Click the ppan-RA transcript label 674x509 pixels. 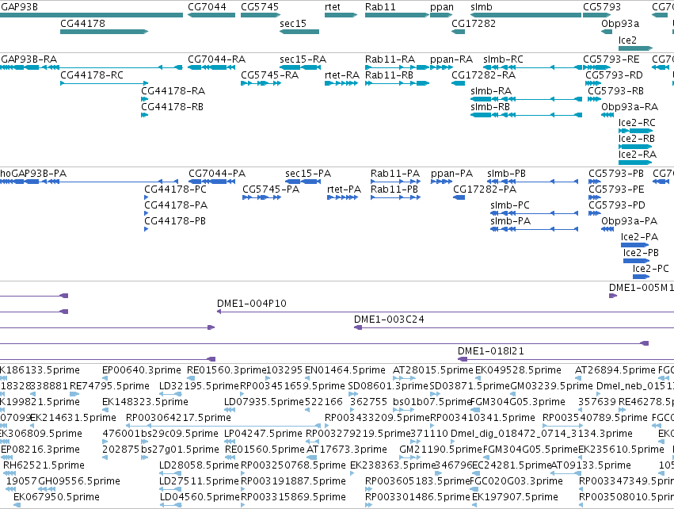point(451,59)
